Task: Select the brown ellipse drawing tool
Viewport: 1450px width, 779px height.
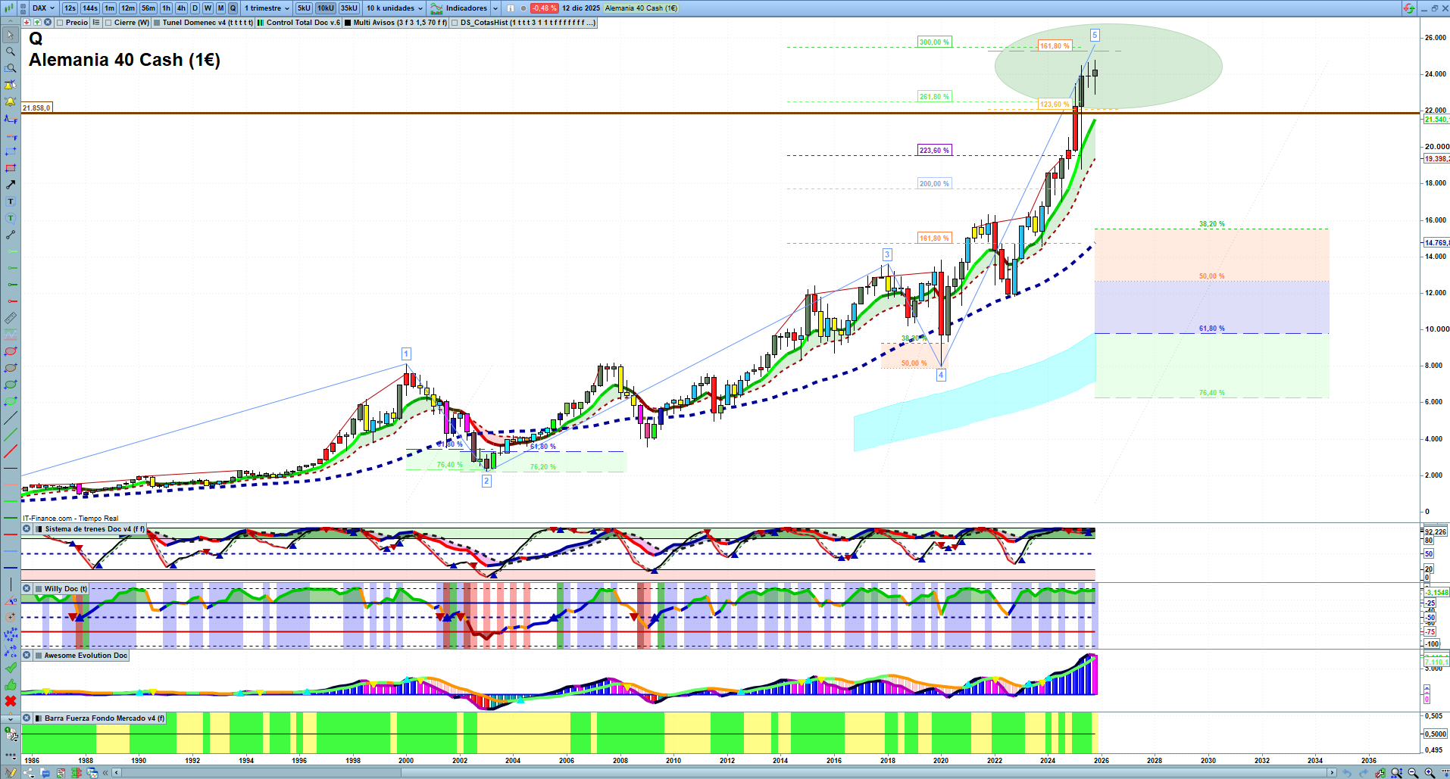Action: tap(11, 368)
